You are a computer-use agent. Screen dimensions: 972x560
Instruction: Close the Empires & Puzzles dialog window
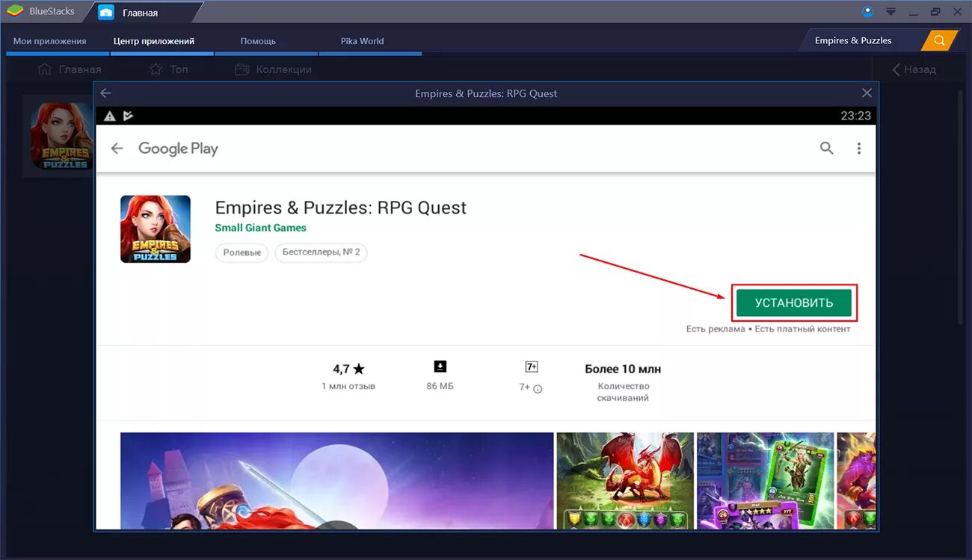tap(867, 93)
